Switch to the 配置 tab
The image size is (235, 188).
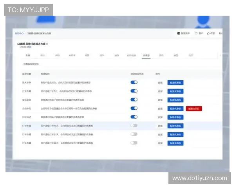tap(28, 56)
